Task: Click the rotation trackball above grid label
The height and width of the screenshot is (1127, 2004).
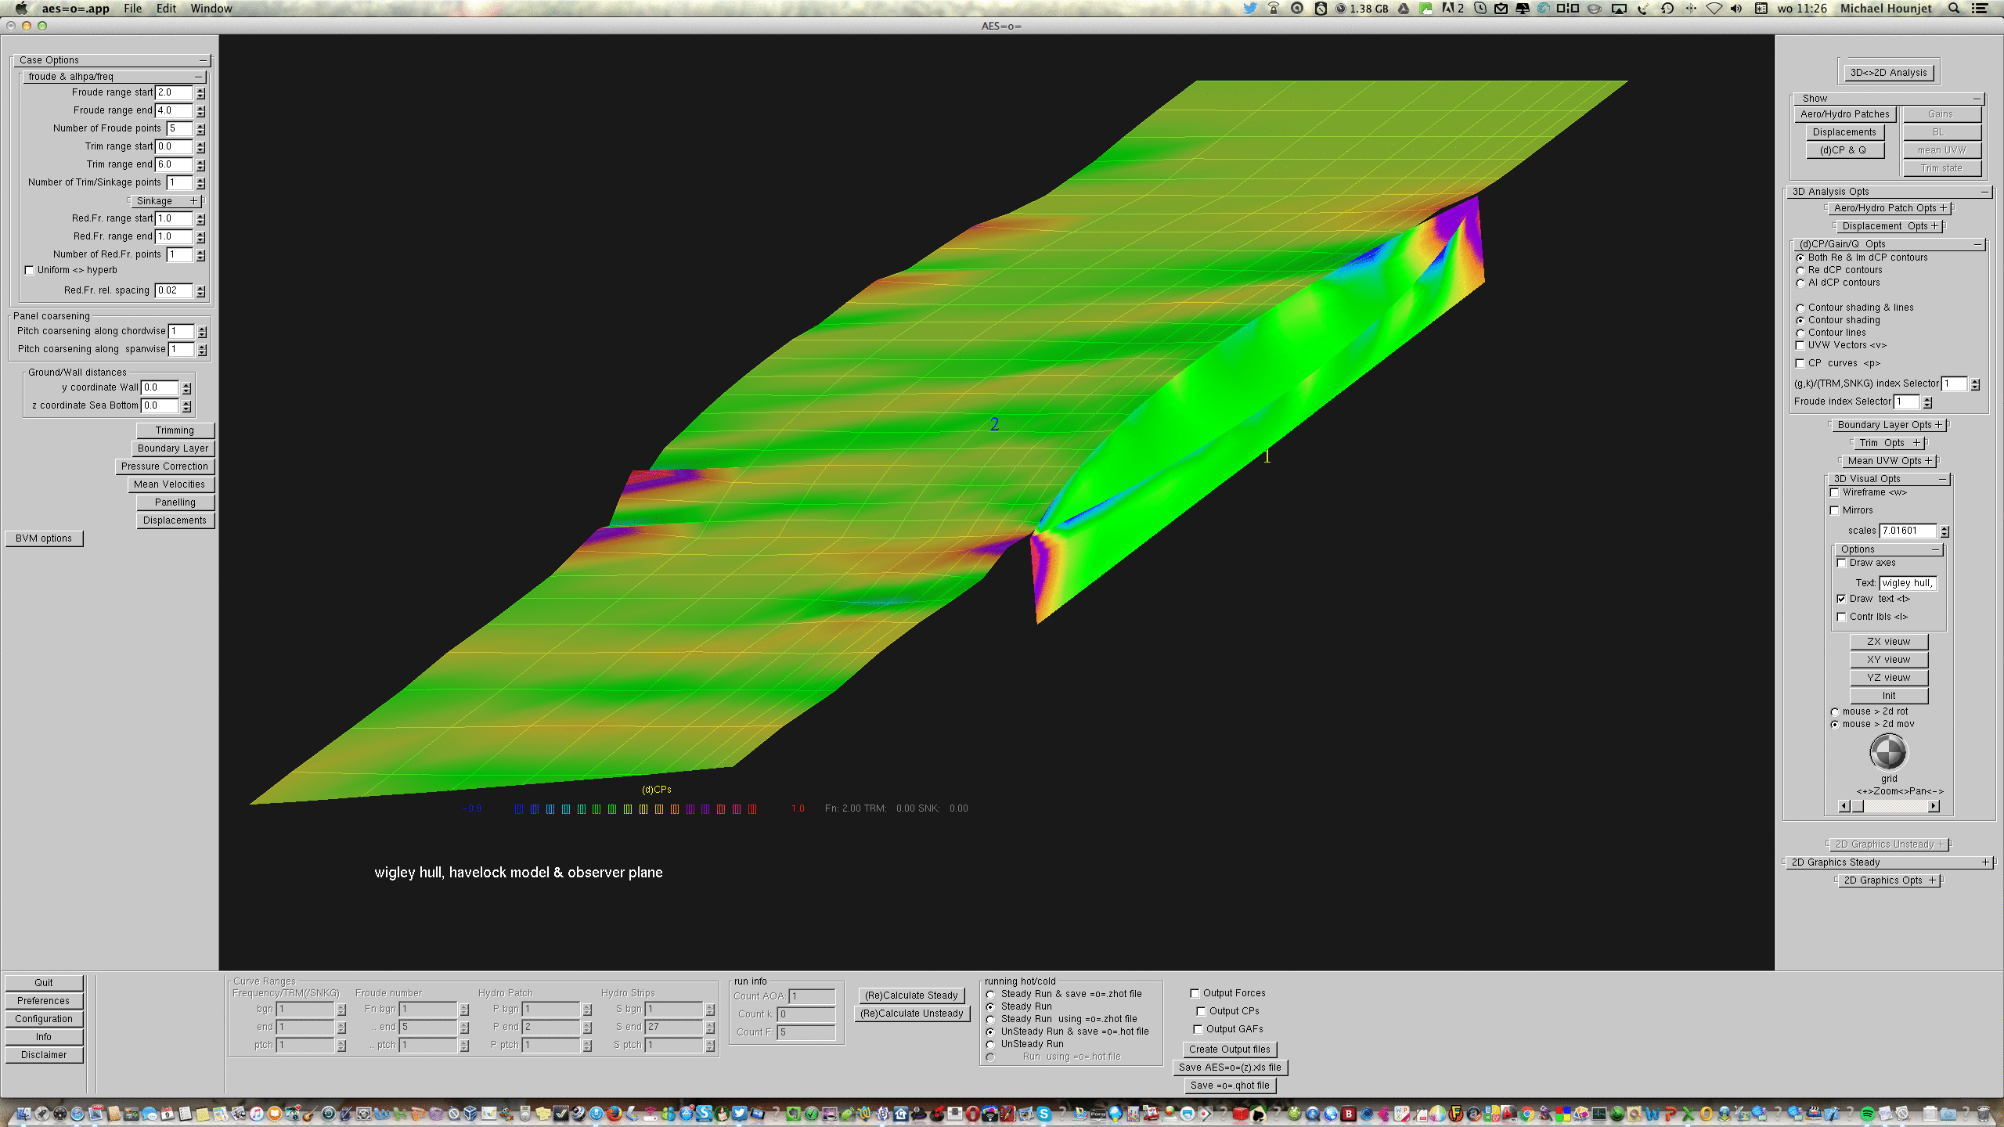Action: coord(1888,753)
